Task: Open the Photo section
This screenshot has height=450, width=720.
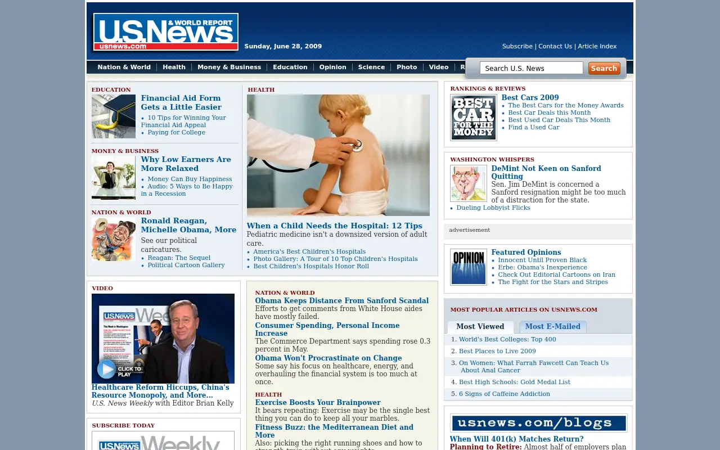Action: 407,67
